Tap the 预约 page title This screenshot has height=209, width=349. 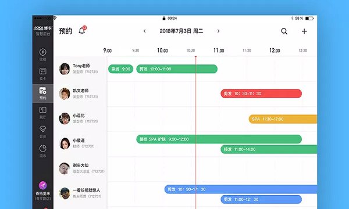pyautogui.click(x=66, y=31)
